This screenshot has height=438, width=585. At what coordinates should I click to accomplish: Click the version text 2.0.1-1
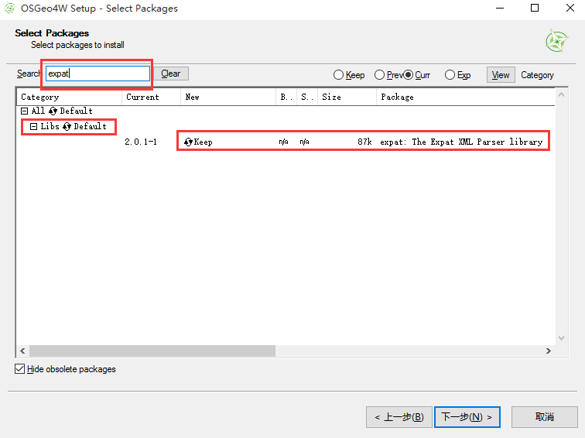(x=141, y=142)
